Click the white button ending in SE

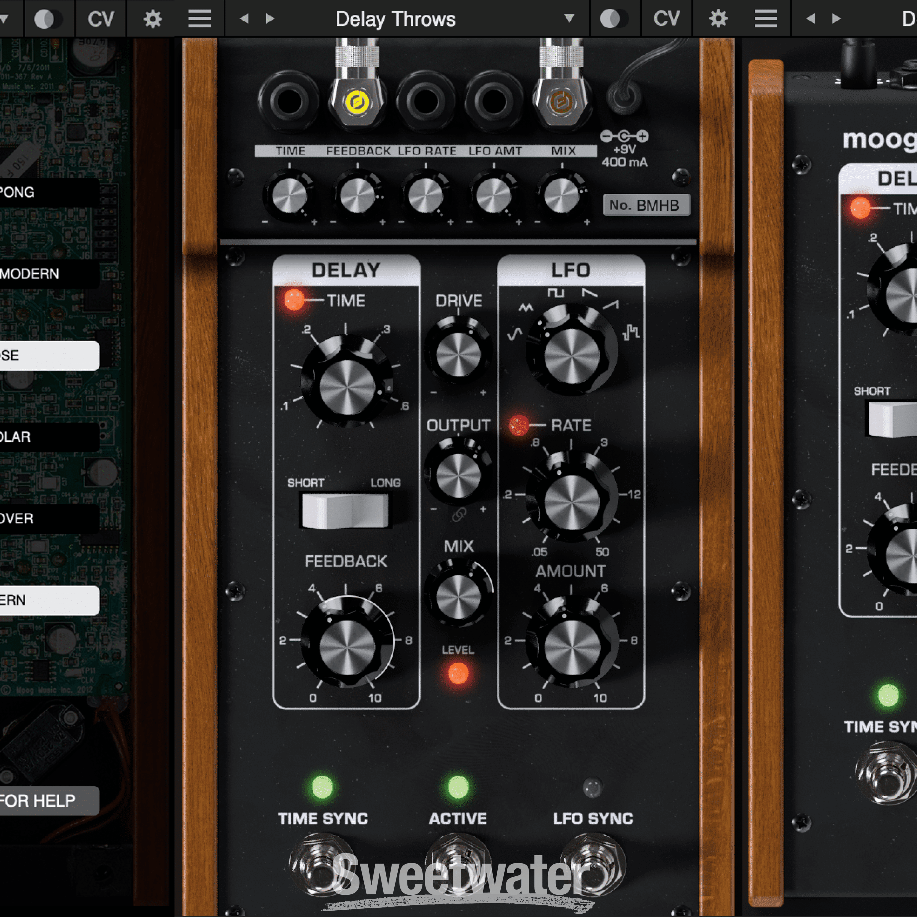[49, 355]
